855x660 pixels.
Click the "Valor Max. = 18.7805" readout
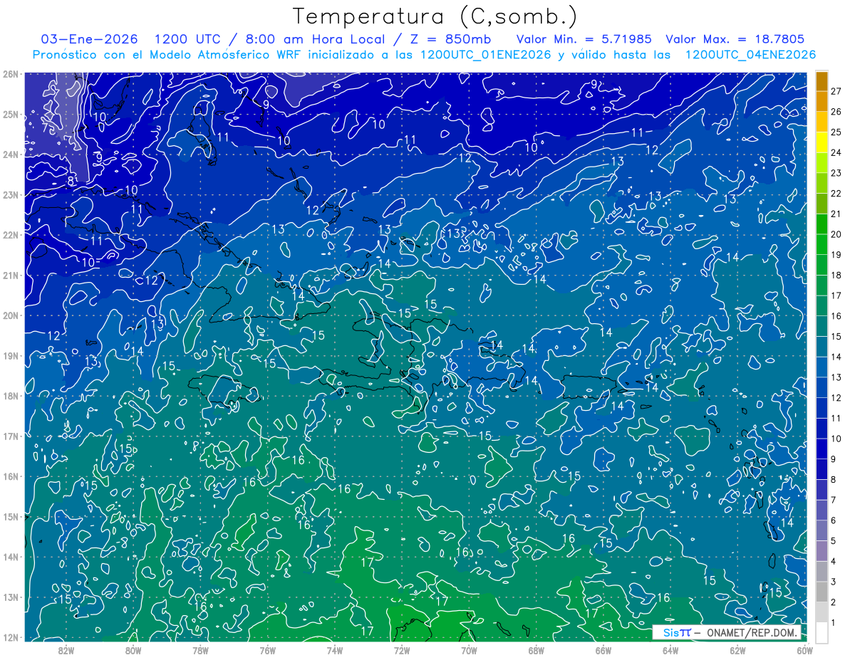pos(735,39)
